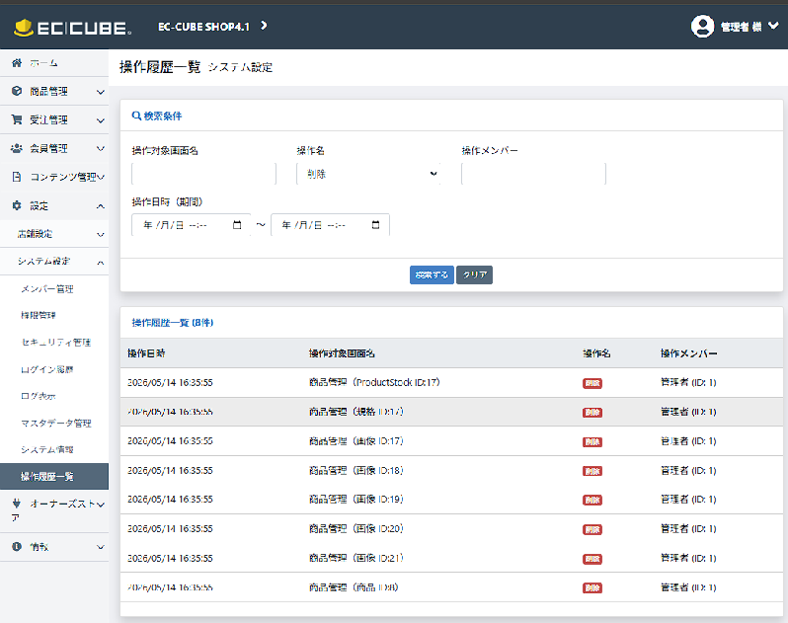
Task: Focus the 操作対象画面名 input field
Action: (x=203, y=174)
